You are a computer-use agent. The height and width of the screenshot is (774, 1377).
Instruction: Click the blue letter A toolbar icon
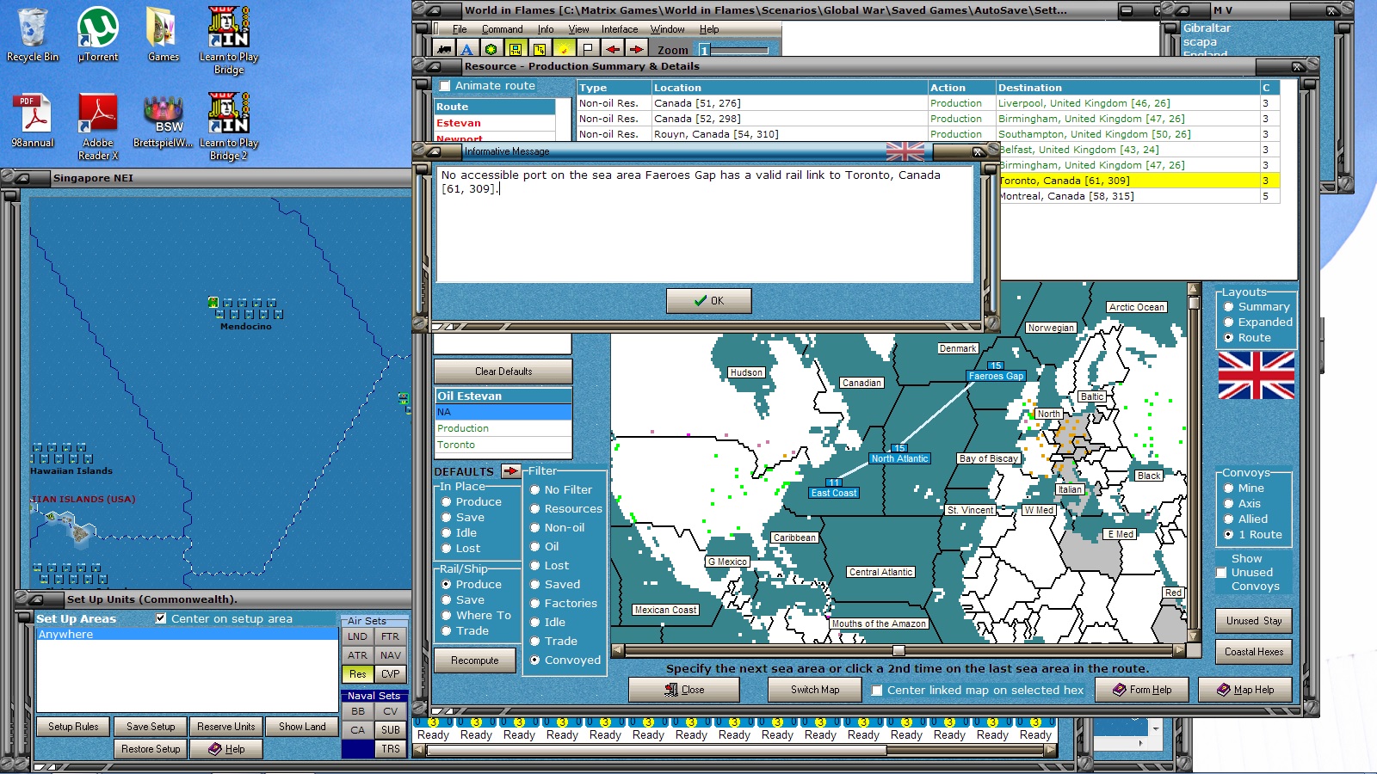(466, 50)
